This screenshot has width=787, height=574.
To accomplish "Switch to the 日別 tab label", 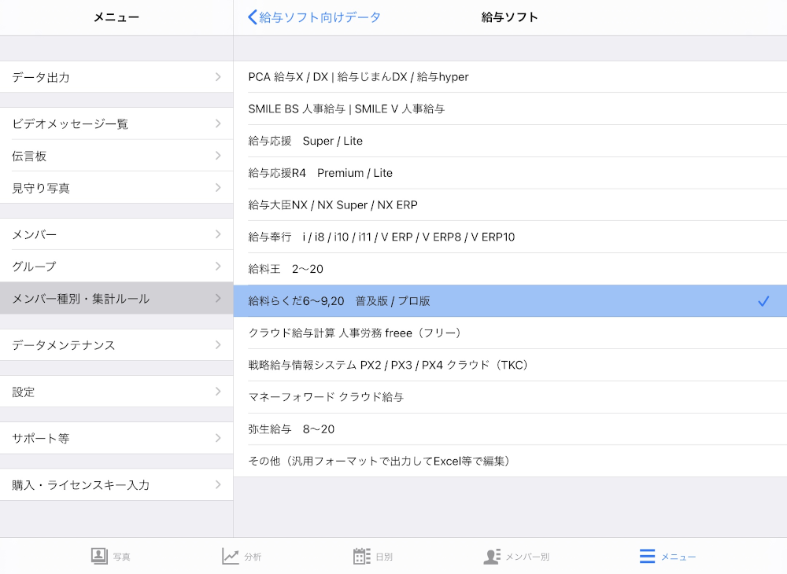I will [x=385, y=557].
